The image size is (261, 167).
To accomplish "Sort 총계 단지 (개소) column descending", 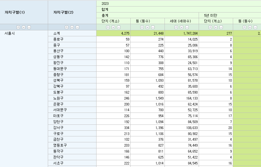I will [113, 27].
